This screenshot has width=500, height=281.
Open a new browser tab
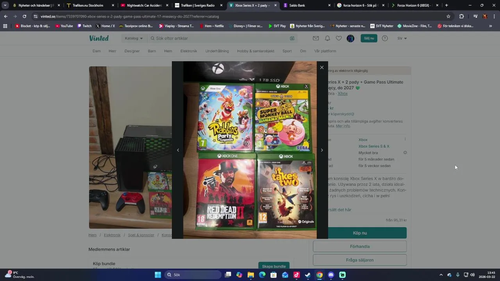click(x=446, y=5)
